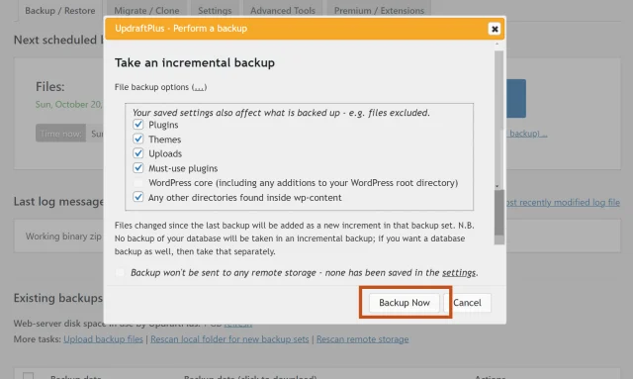633x379 pixels.
Task: Open the Settings tab
Action: pos(215,11)
